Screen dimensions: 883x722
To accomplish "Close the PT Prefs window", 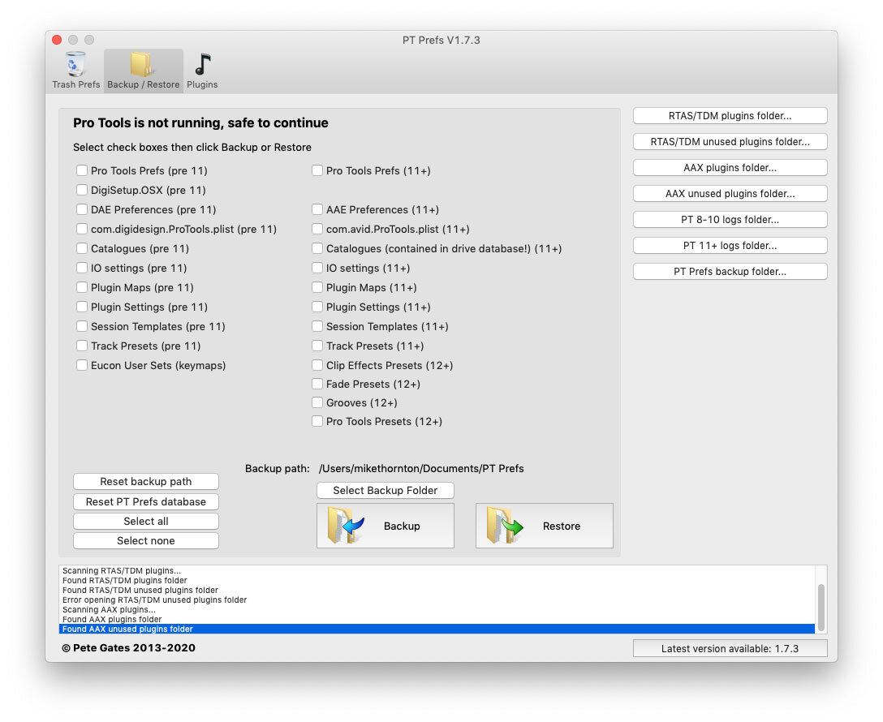I will (57, 40).
